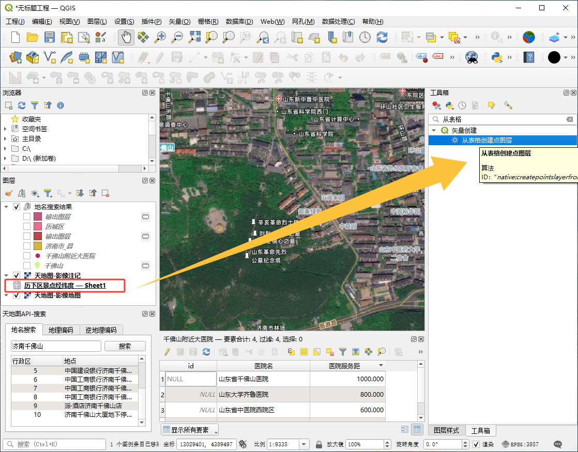Toggle 天地图-影像地图 layer visibility

[x=17, y=295]
